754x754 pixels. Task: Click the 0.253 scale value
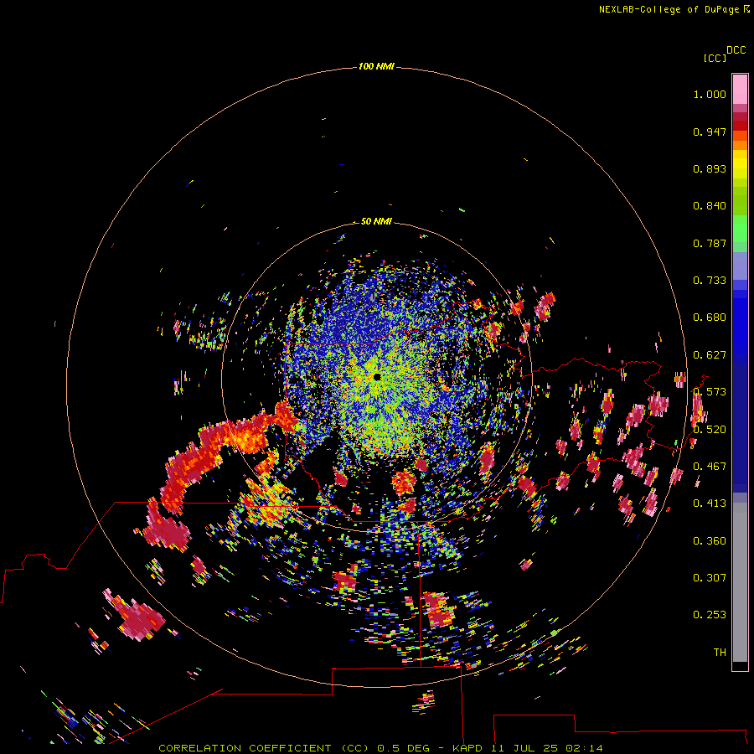point(710,615)
